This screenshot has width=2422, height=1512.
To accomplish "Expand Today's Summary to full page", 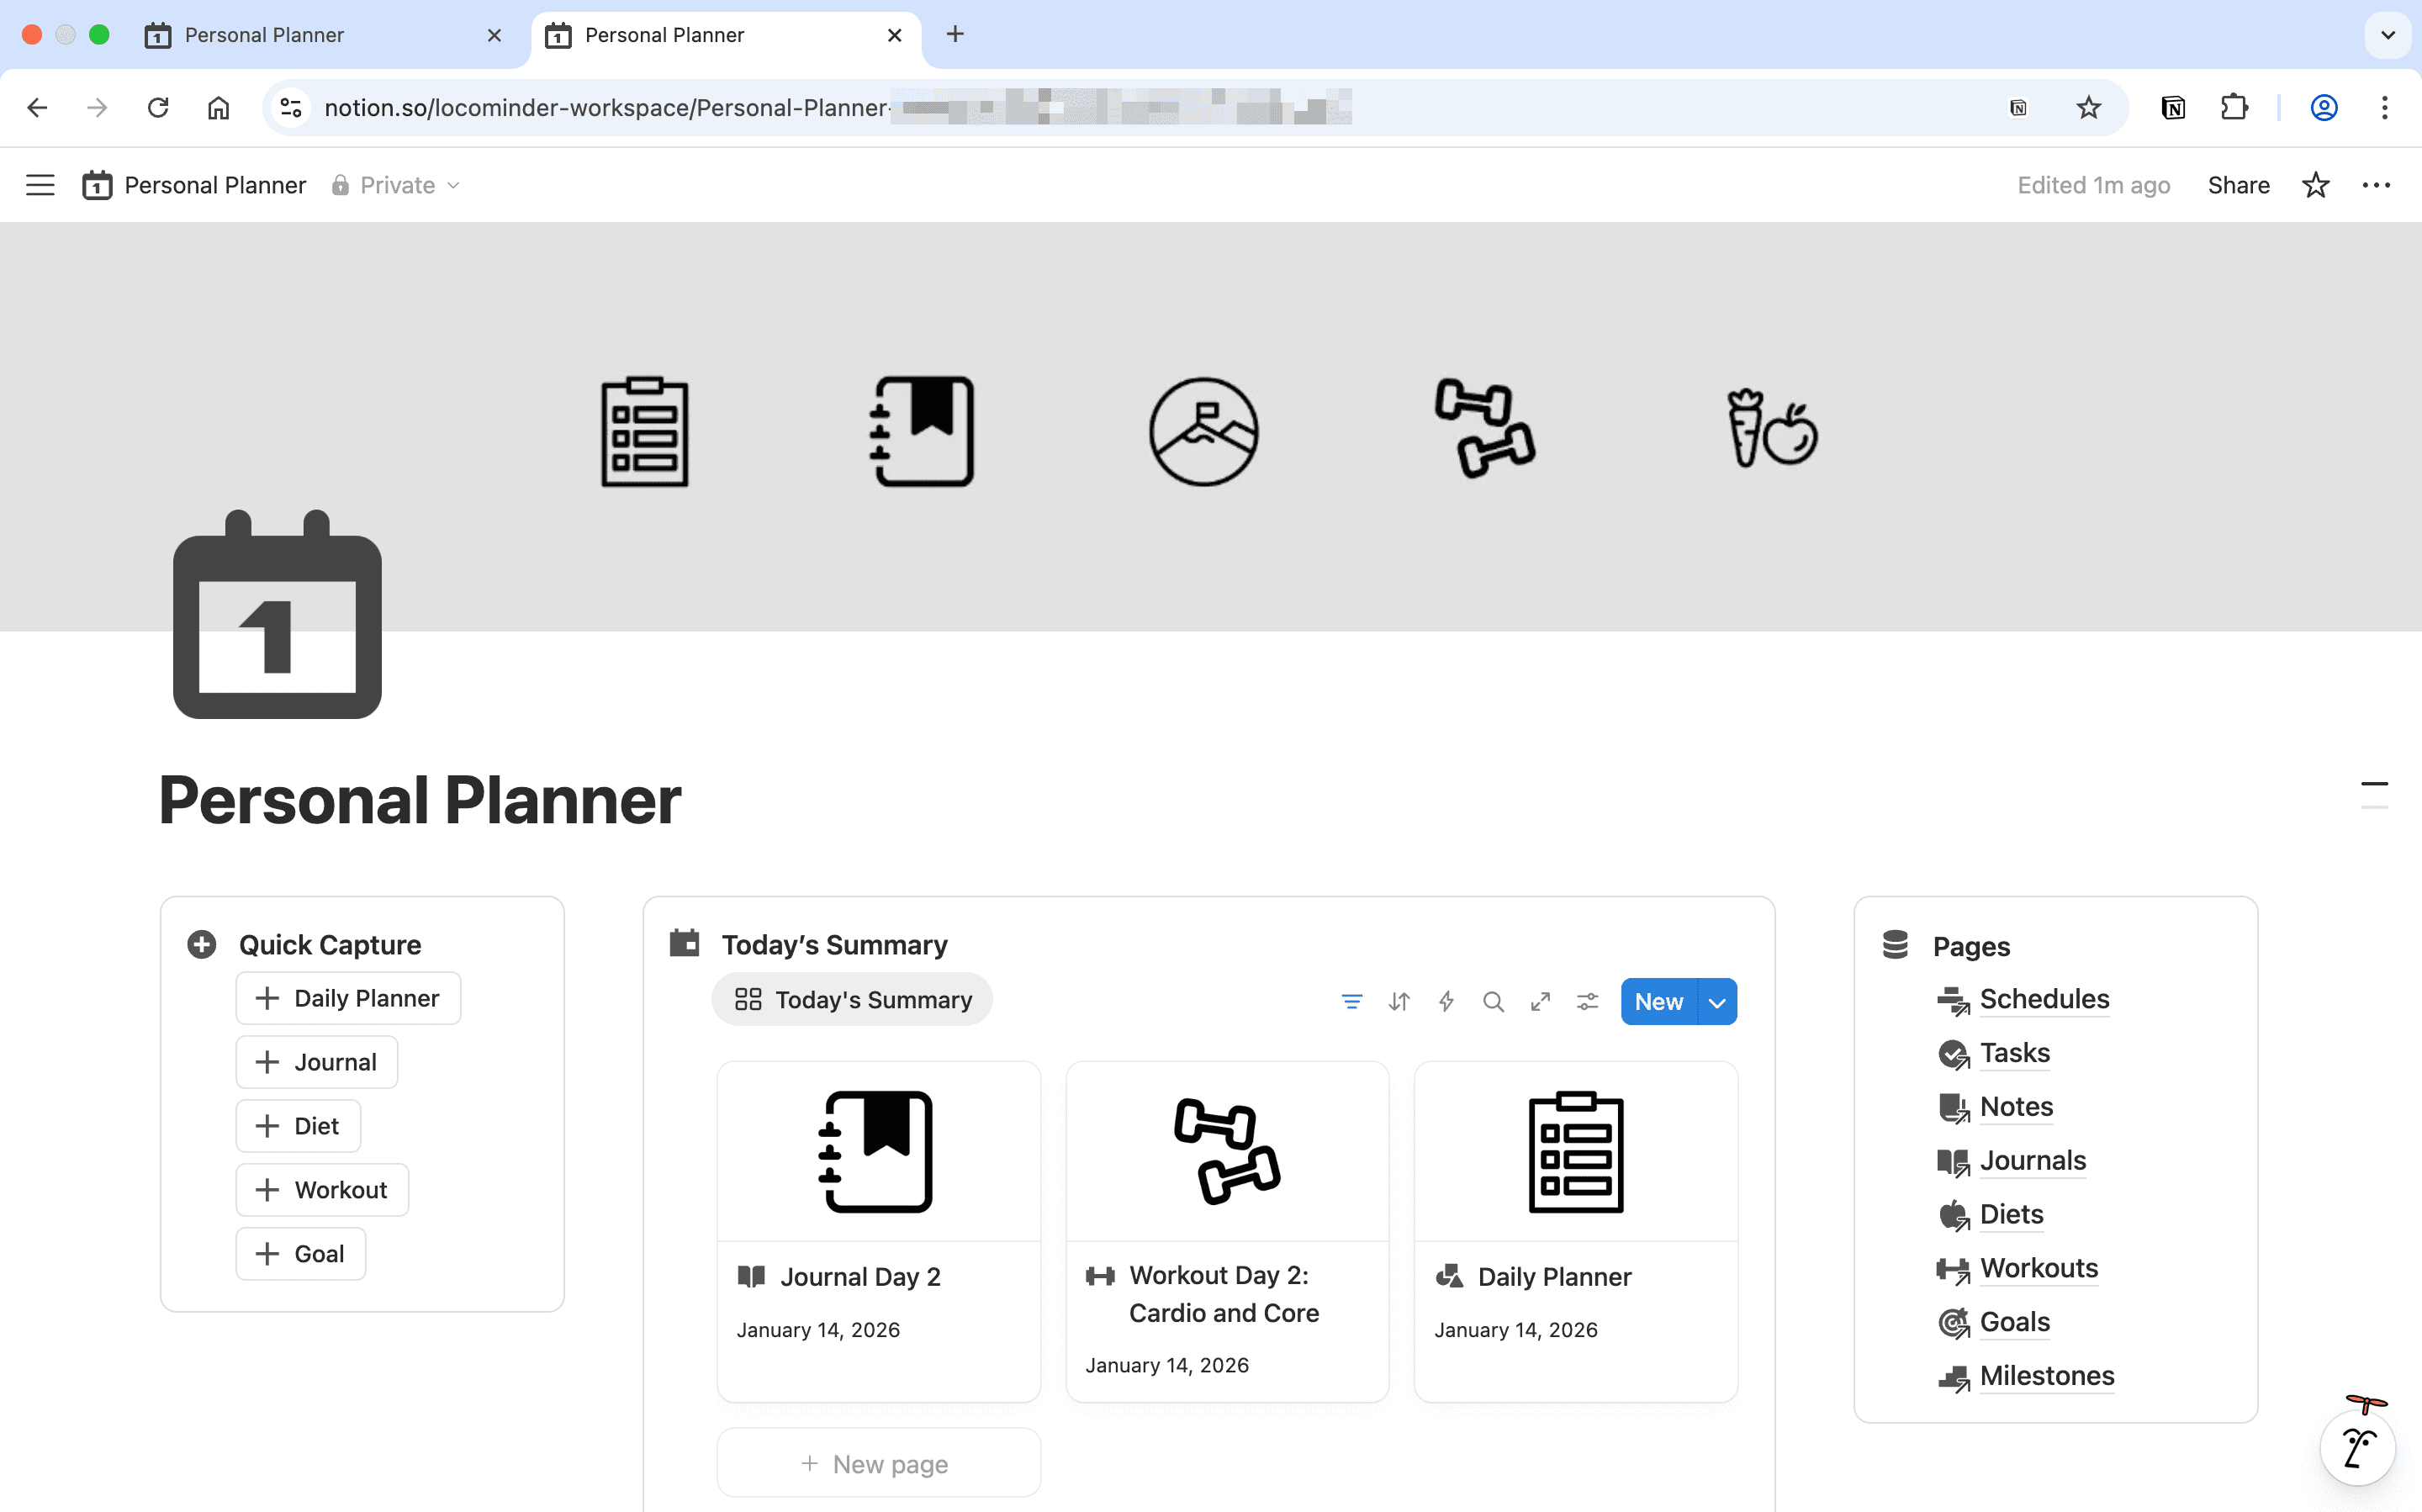I will click(x=1540, y=1001).
